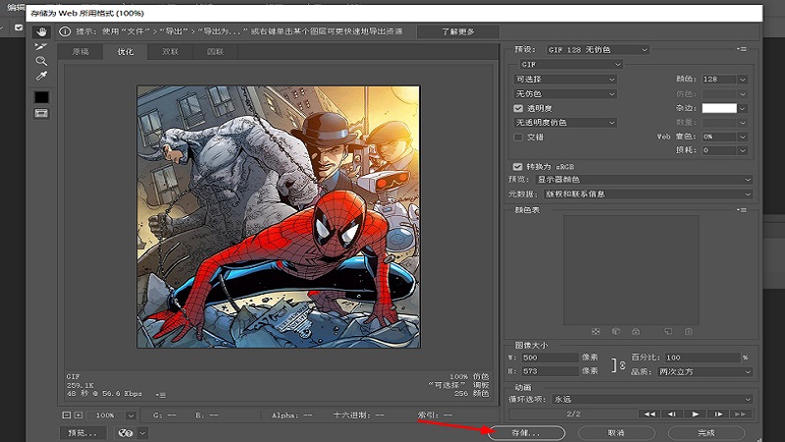Toggle the 转换为 sRGB checkbox

(x=518, y=166)
